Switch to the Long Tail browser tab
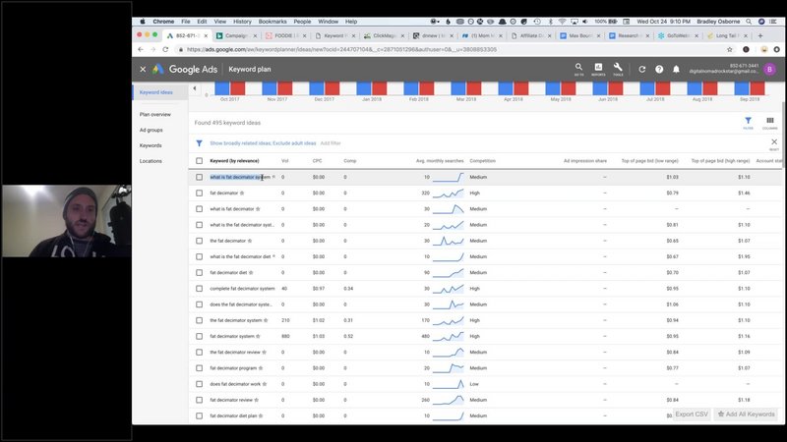787x442 pixels. pos(727,35)
